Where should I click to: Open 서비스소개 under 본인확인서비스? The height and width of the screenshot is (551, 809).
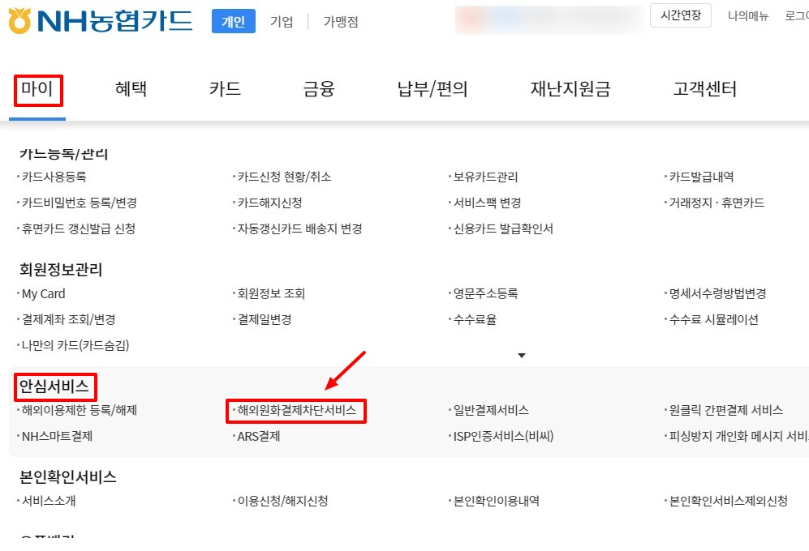tap(49, 501)
